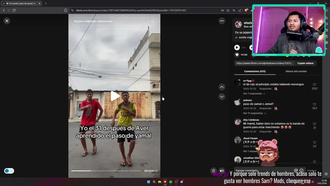The image size is (330, 186).
Task: Reload the page with refresh icon
Action: [x=14, y=10]
